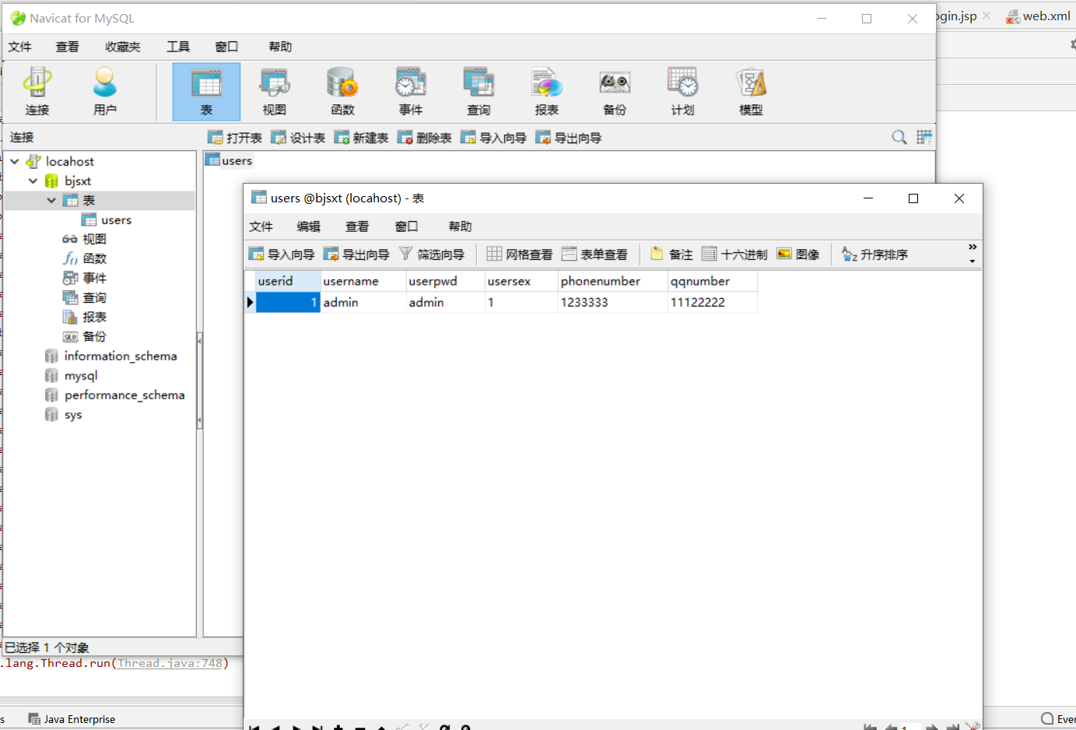1076x730 pixels.
Task: Click the qqnumber column header
Action: coord(712,281)
